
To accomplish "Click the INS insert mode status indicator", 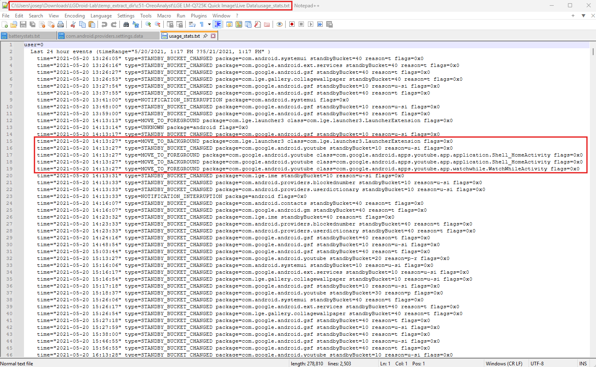I will click(x=583, y=363).
